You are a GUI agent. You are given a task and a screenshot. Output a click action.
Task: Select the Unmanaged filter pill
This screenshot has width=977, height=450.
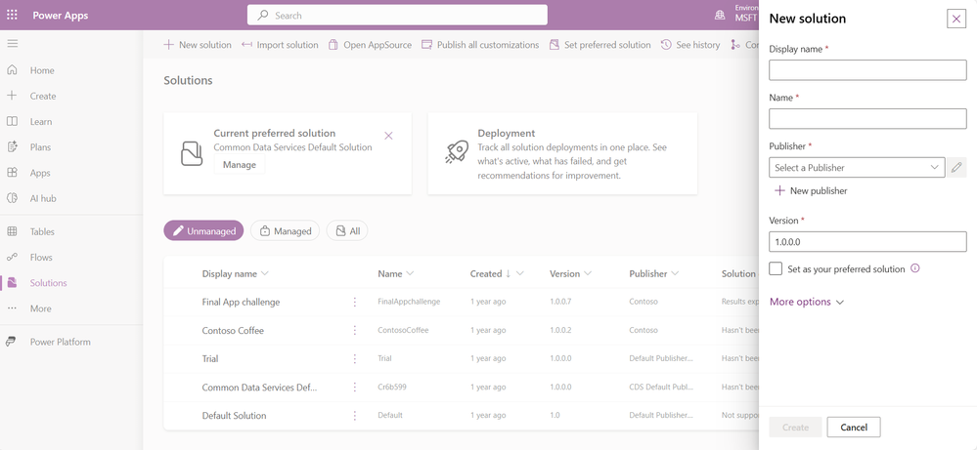[203, 230]
